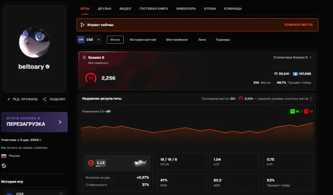The height and width of the screenshot is (195, 333).
Task: Switch to the Друзья tab
Action: [104, 9]
